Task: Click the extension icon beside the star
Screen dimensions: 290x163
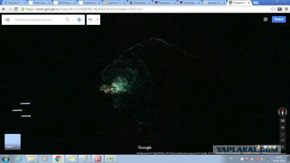Action: click(x=280, y=9)
